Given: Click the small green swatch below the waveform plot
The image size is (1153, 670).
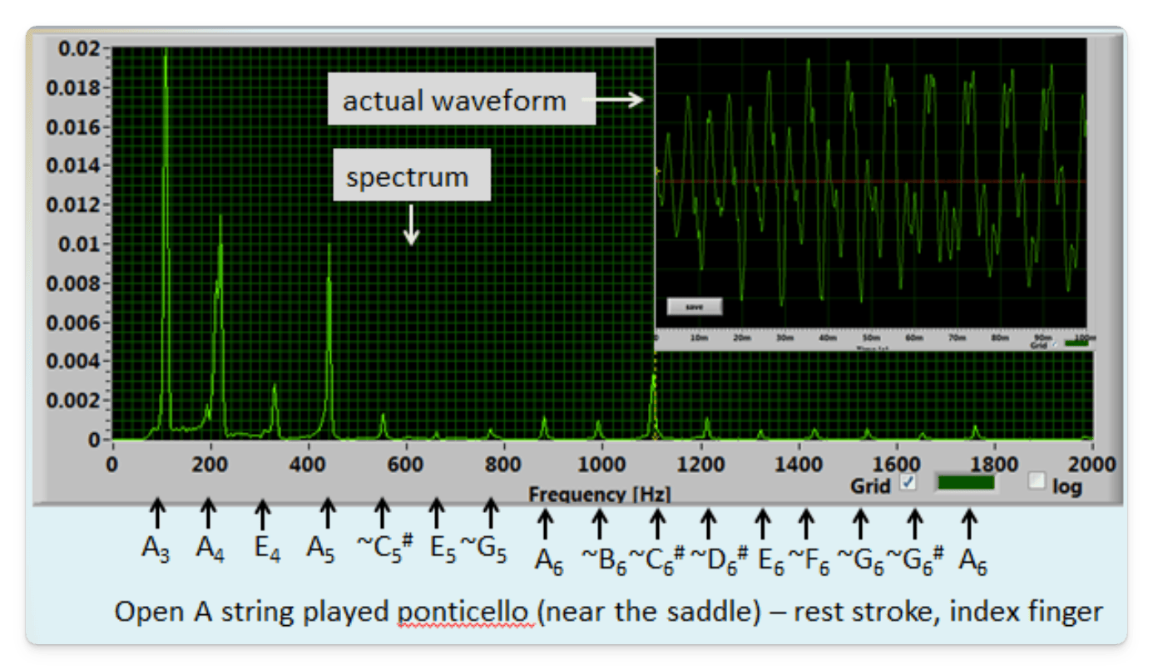Looking at the screenshot, I should 1076,342.
